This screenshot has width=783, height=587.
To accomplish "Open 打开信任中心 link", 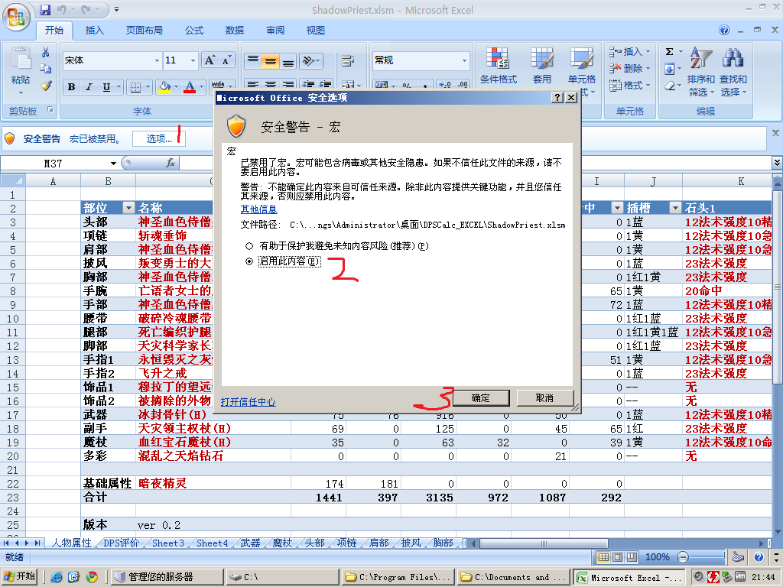I will 248,401.
